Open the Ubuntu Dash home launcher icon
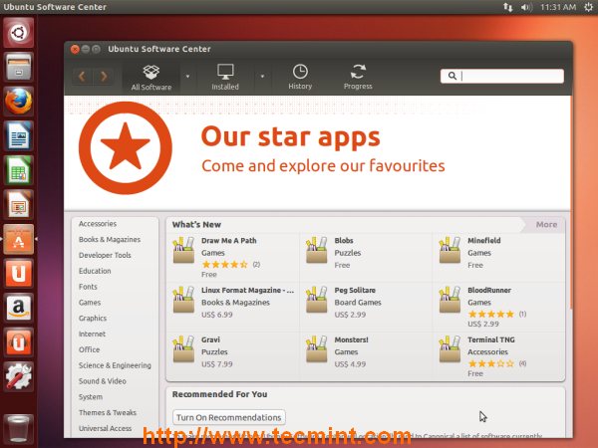Image resolution: width=598 pixels, height=448 pixels. 18,33
